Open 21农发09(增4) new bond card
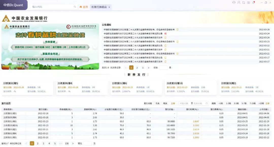274x147 pixels. coord(82,88)
